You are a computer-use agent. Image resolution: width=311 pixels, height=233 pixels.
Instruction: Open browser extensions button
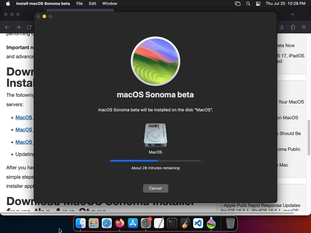293,27
